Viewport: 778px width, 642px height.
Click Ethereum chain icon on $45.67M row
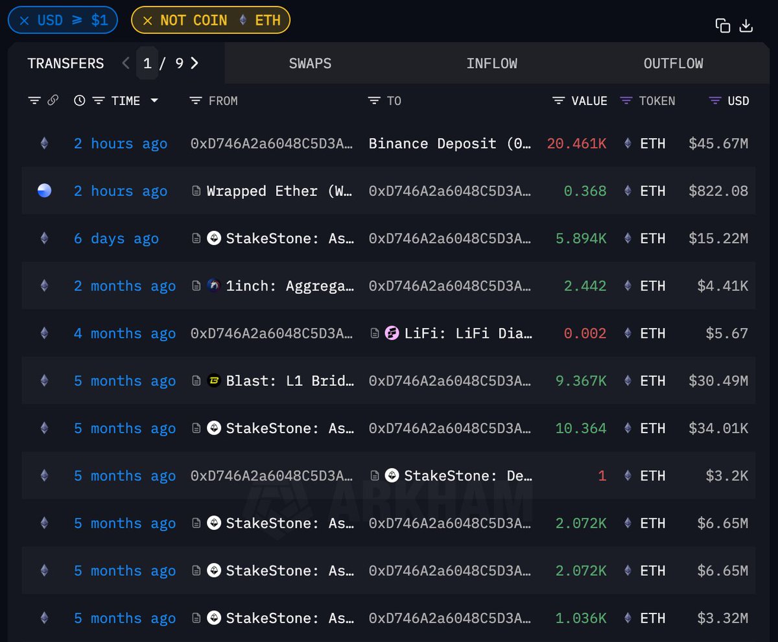coord(44,143)
